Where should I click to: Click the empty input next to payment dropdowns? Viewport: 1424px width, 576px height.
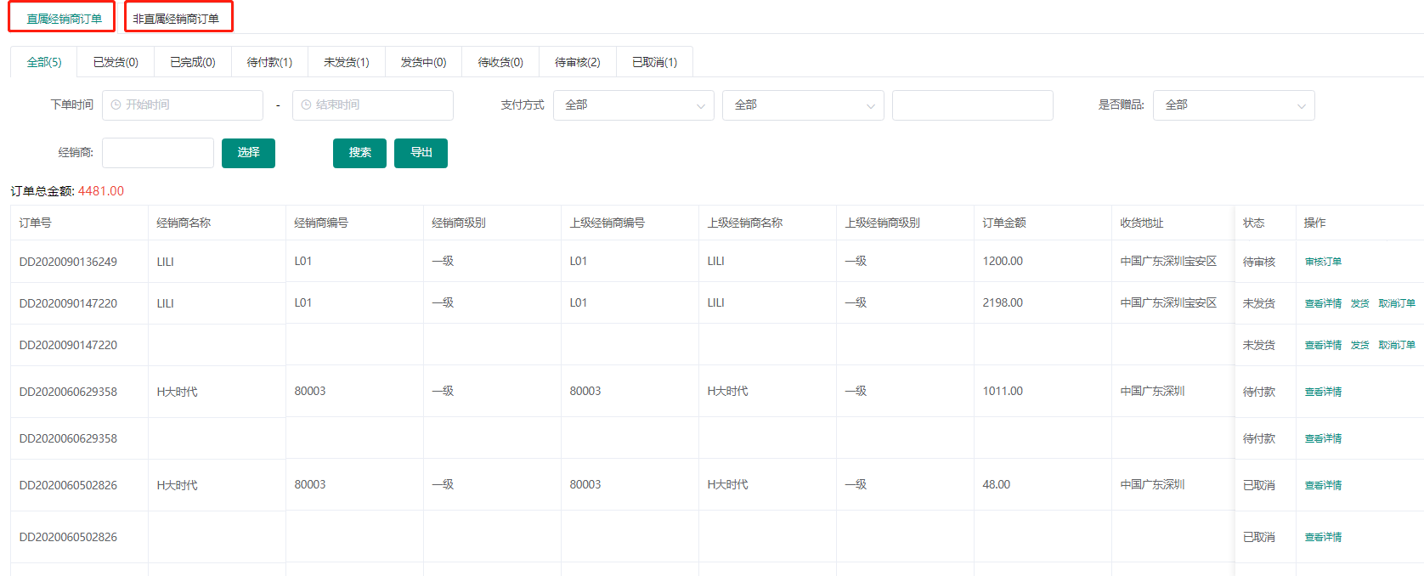tap(972, 105)
